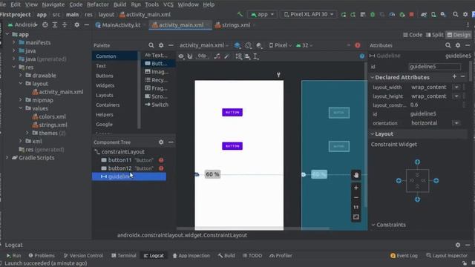Open the app run configuration dropdown

tap(262, 14)
